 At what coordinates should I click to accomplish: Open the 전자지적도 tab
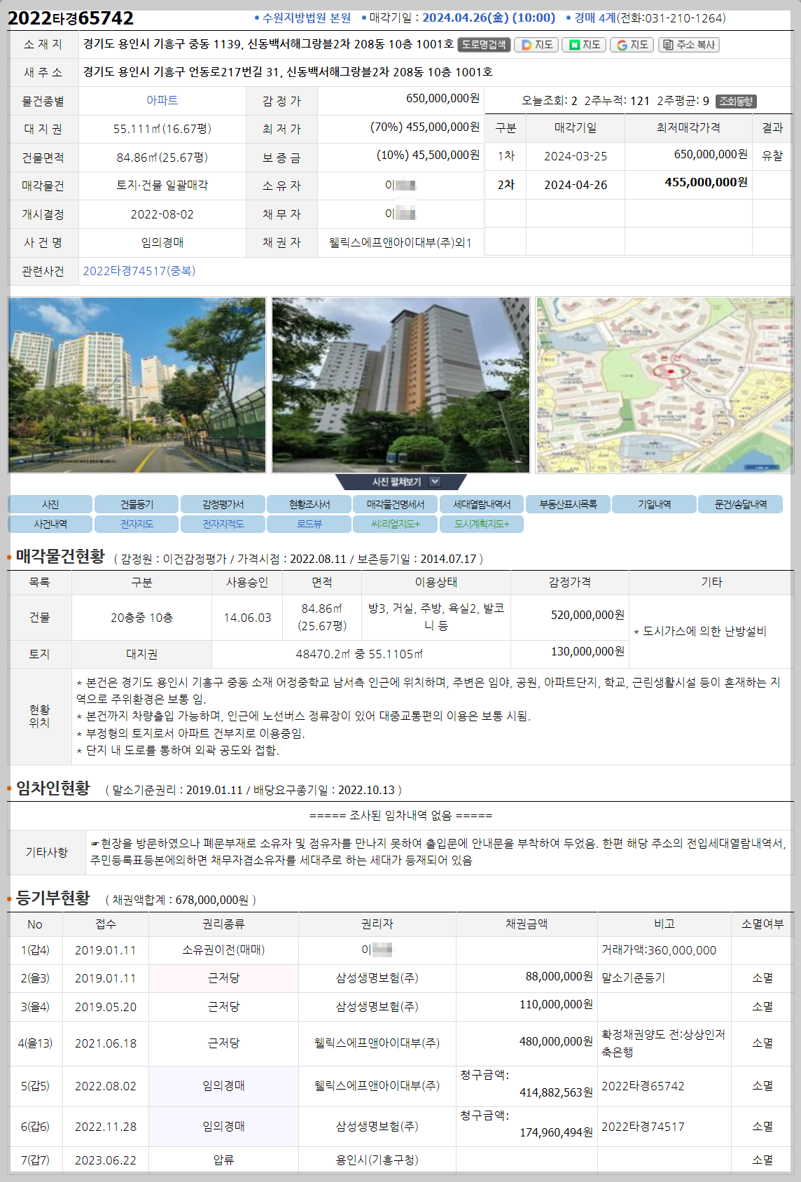coord(223,524)
